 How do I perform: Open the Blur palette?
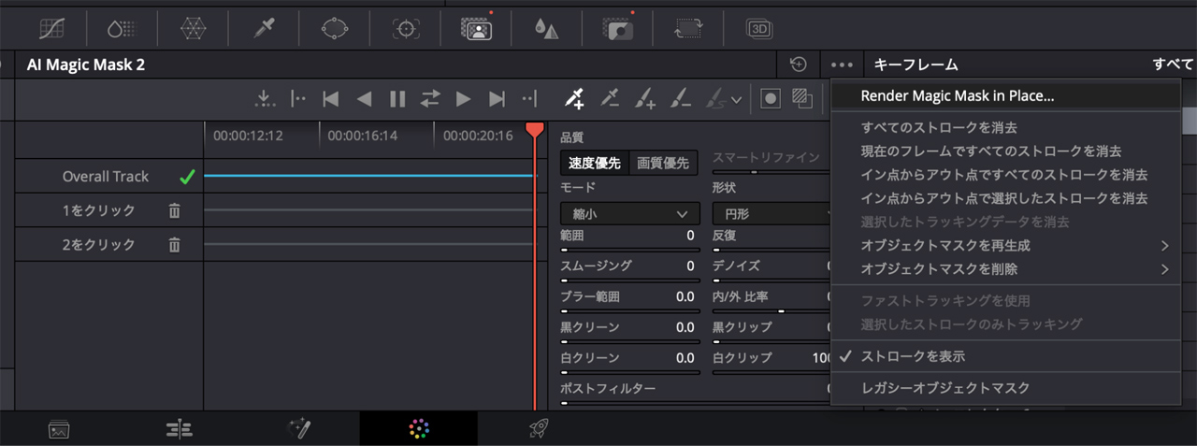point(546,28)
